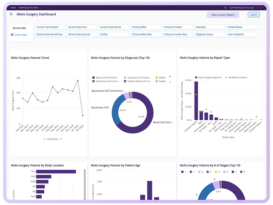Screen dimensions: 273x205
Task: Open the MonthYear dropdown arrow
Action: click(x=61, y=139)
